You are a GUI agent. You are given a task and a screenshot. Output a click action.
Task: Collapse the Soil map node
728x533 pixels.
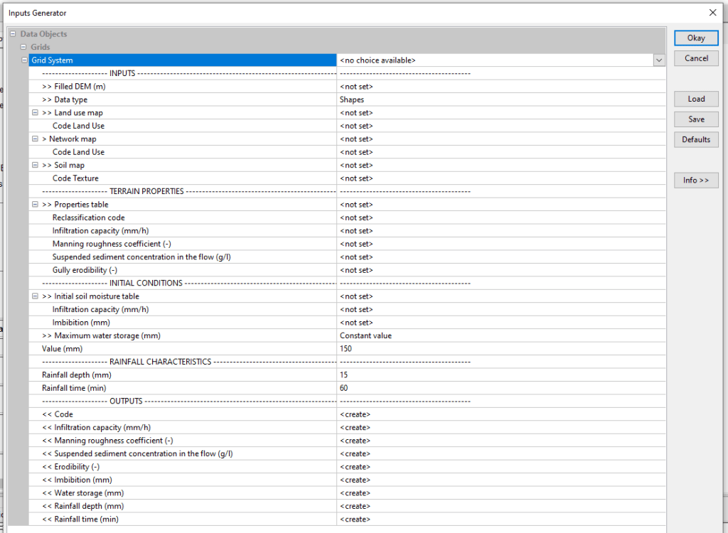(x=35, y=166)
